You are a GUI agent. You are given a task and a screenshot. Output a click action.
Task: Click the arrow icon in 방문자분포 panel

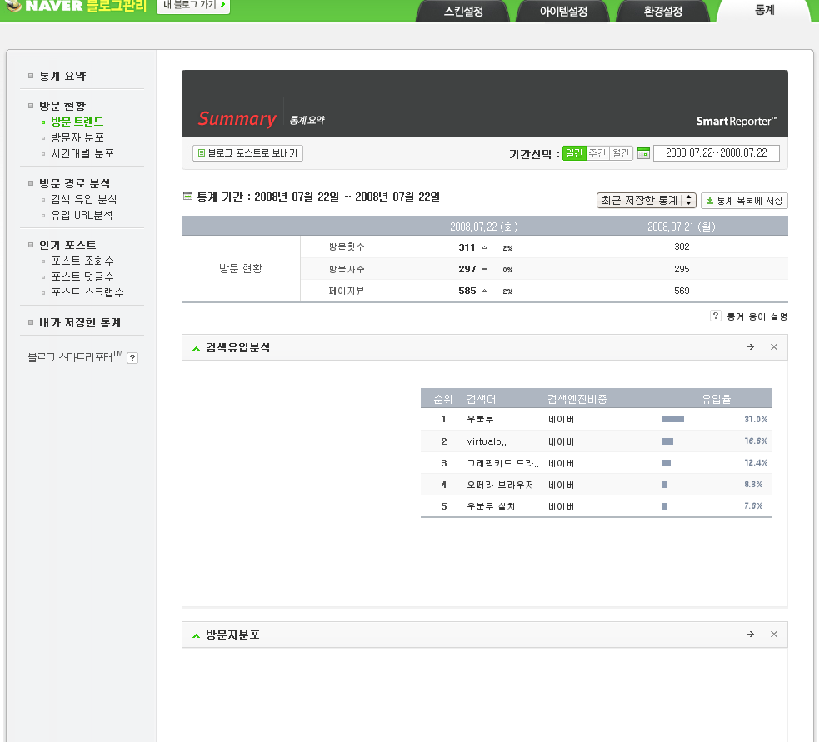click(751, 635)
